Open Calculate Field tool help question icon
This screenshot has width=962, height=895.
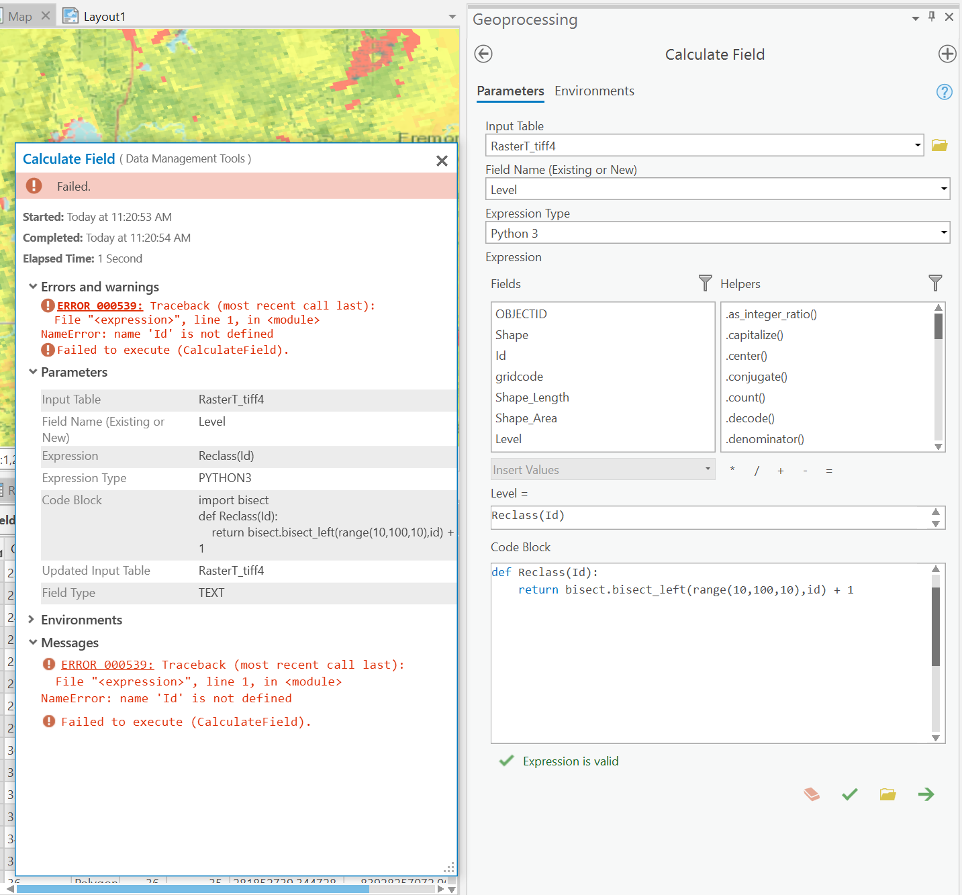point(944,92)
